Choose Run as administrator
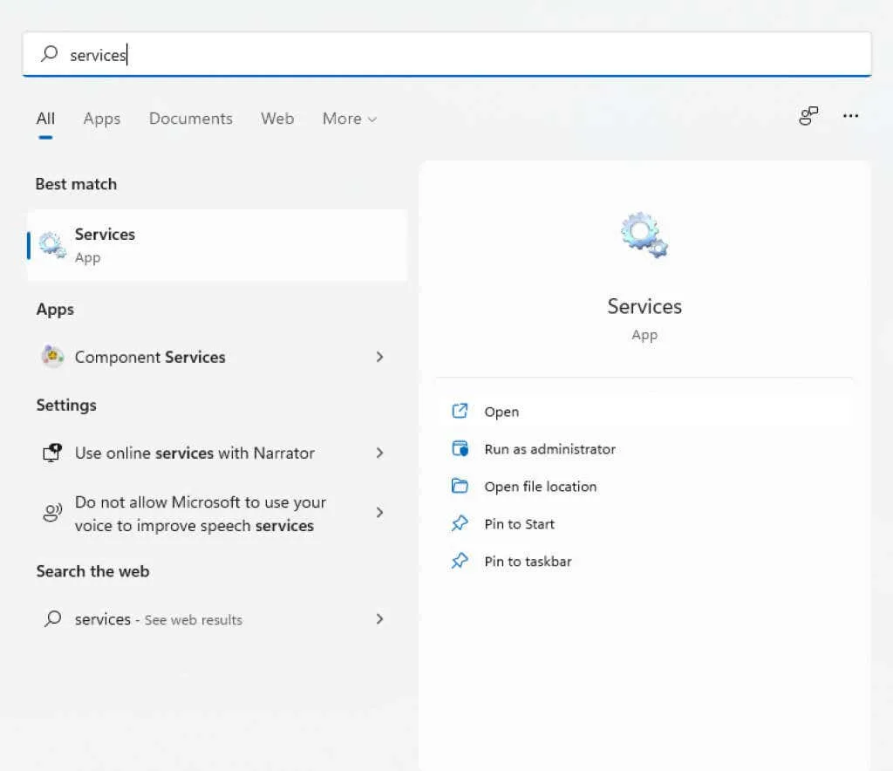 pos(549,449)
